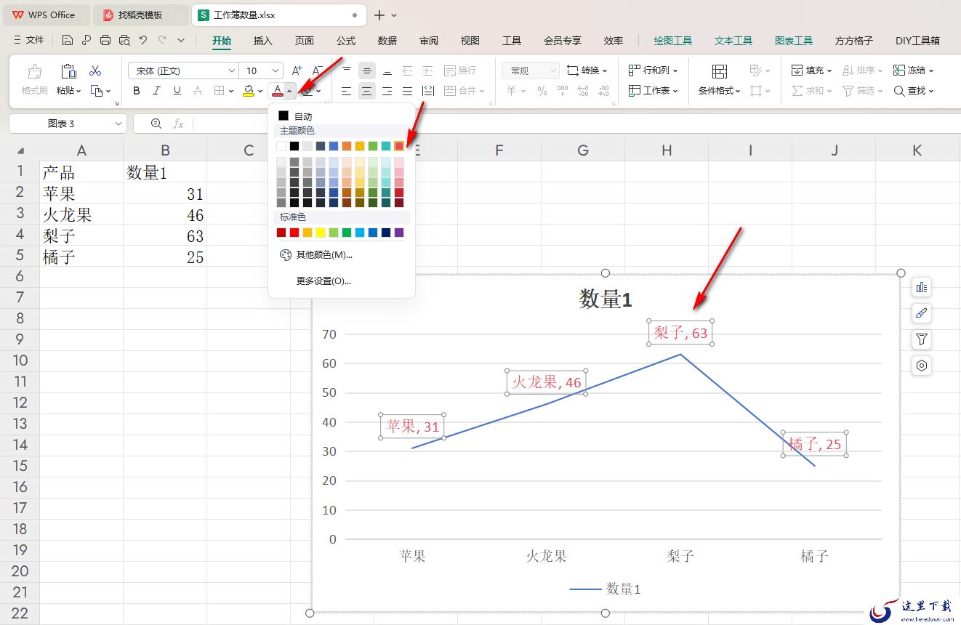Image resolution: width=961 pixels, height=625 pixels.
Task: Click the Find button
Action: [x=914, y=91]
